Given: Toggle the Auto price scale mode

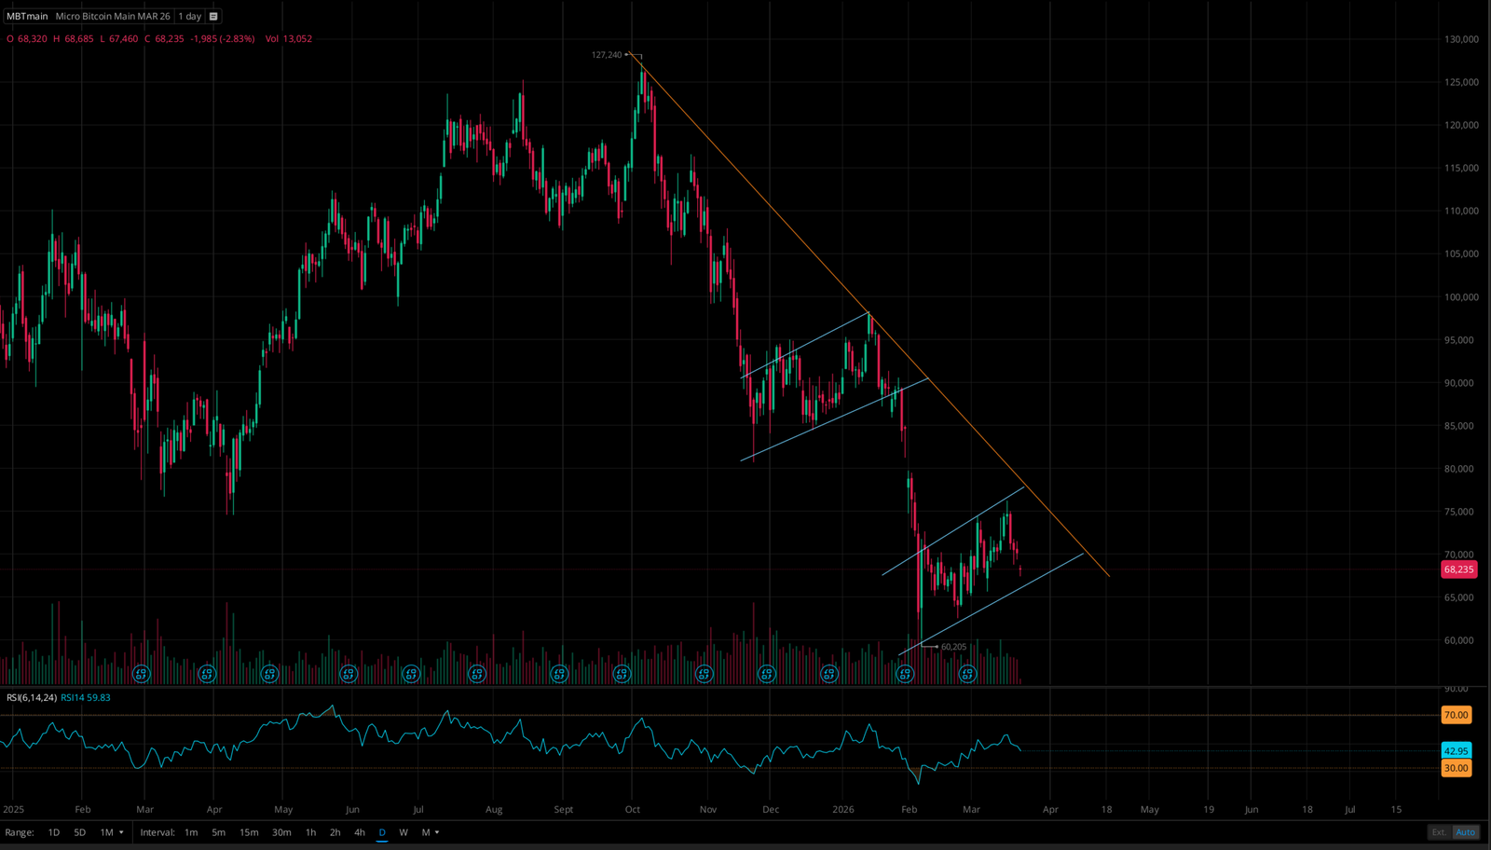Looking at the screenshot, I should pyautogui.click(x=1465, y=831).
